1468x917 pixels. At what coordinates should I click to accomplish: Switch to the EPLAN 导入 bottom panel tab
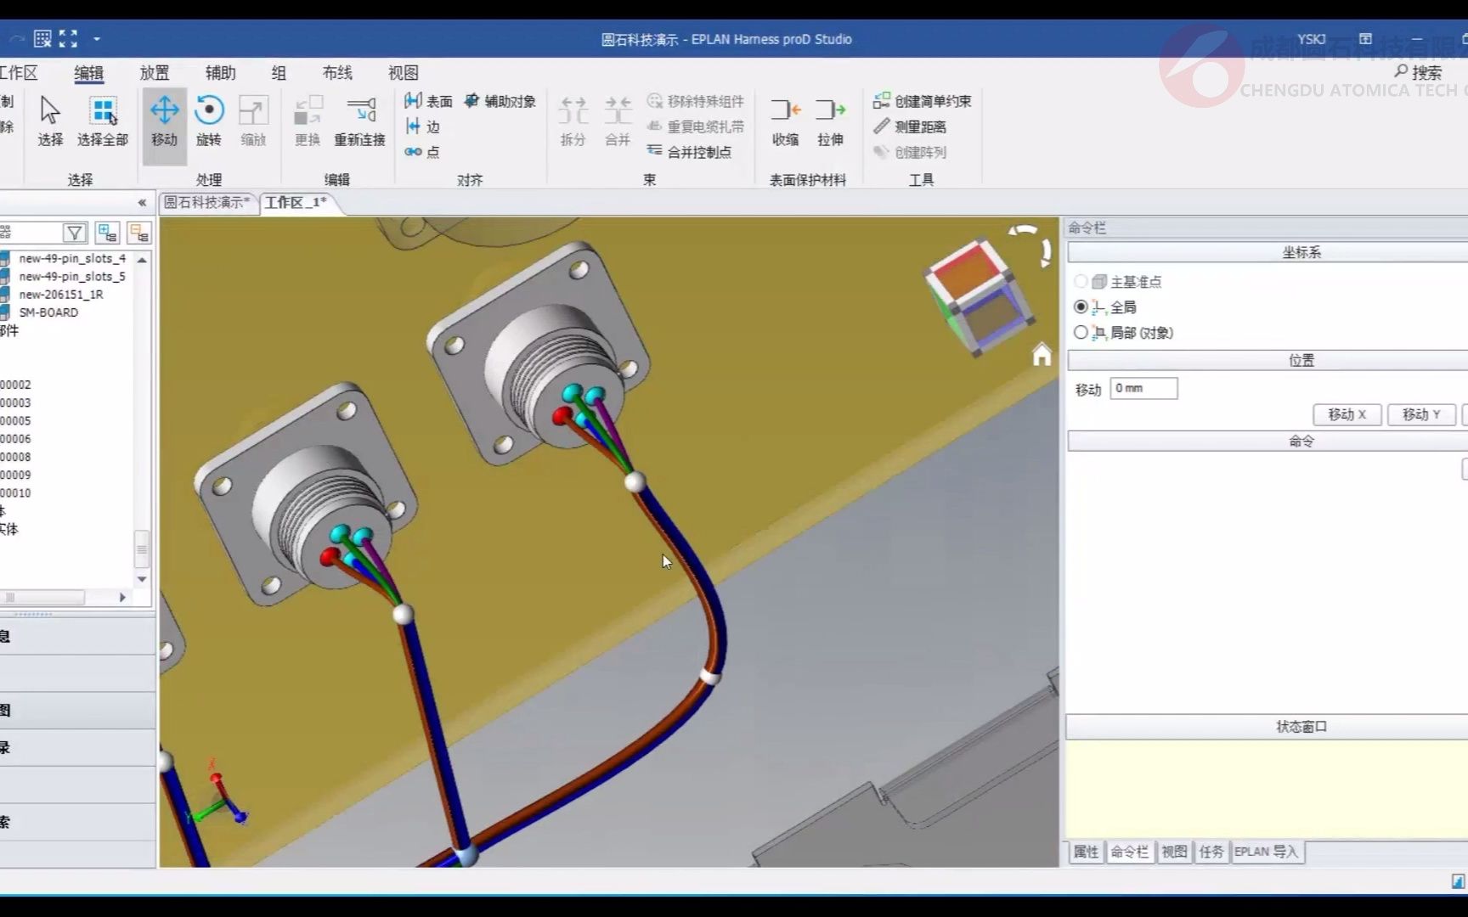(1267, 852)
